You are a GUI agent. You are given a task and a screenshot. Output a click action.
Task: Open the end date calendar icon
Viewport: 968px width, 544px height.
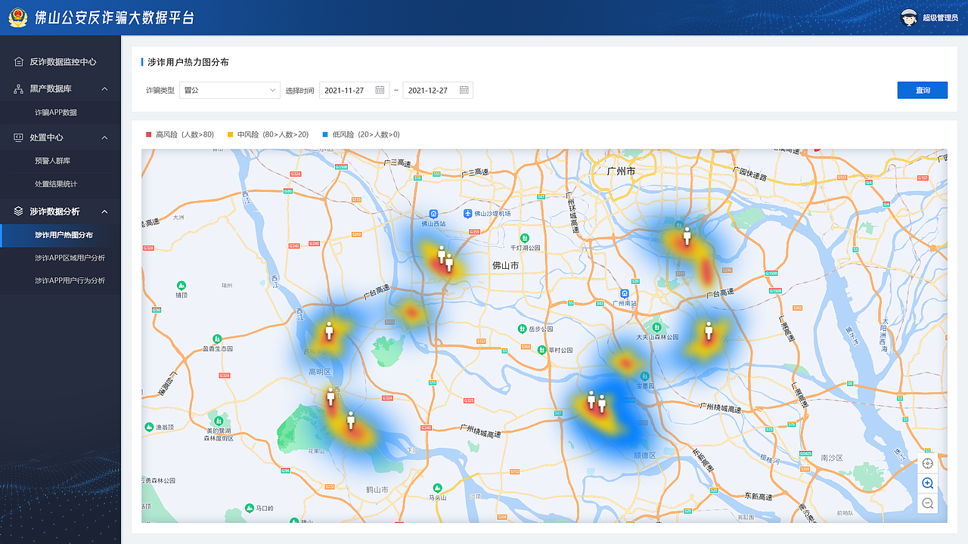pos(464,90)
